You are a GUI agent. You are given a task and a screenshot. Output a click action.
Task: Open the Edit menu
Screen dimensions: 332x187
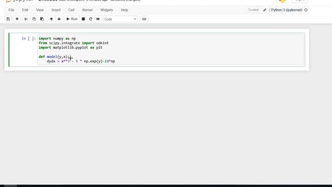pyautogui.click(x=25, y=10)
